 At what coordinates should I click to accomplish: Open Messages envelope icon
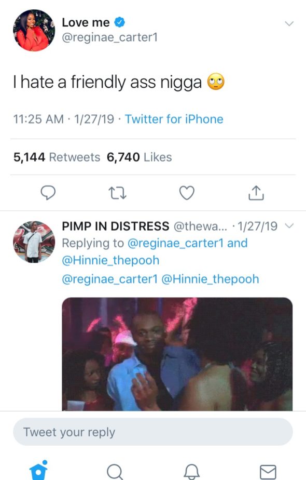[268, 472]
